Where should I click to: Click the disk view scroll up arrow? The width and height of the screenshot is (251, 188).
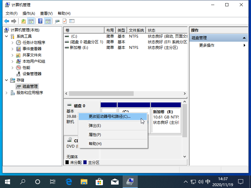coord(184,102)
